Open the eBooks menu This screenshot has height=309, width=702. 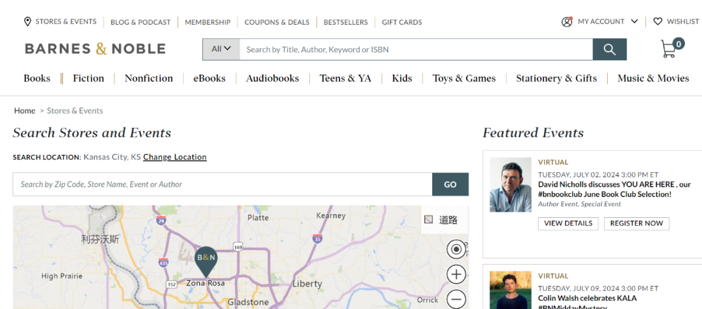coord(209,78)
